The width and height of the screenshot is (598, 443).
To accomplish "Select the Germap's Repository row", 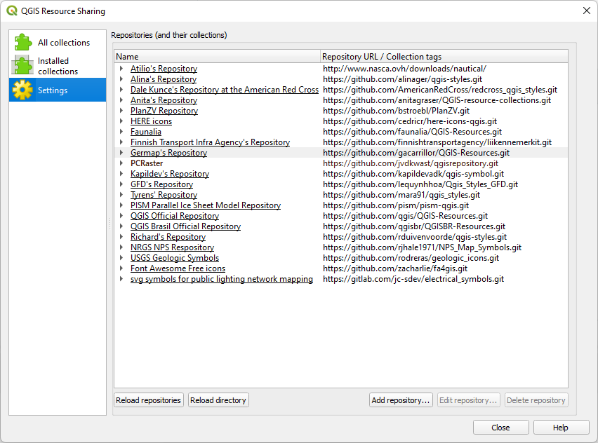I will point(168,152).
